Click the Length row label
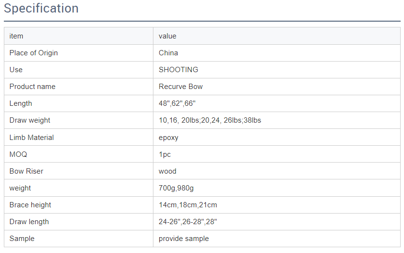This screenshot has height=253, width=404. pos(21,103)
